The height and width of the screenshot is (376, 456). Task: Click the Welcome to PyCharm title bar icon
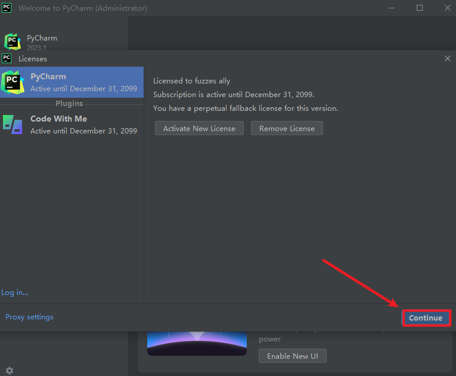point(7,8)
